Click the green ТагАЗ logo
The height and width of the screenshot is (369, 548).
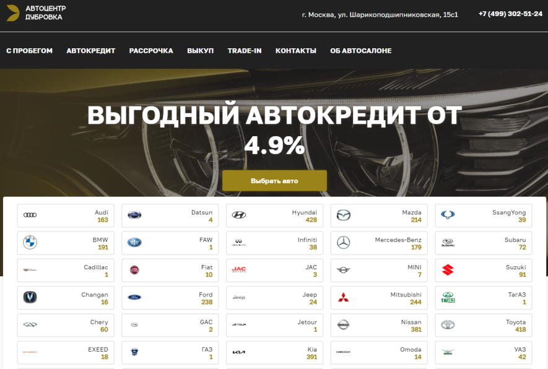click(x=448, y=297)
